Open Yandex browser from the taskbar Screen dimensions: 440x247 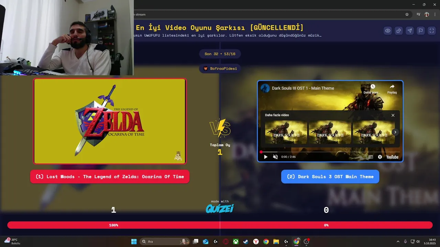256,242
